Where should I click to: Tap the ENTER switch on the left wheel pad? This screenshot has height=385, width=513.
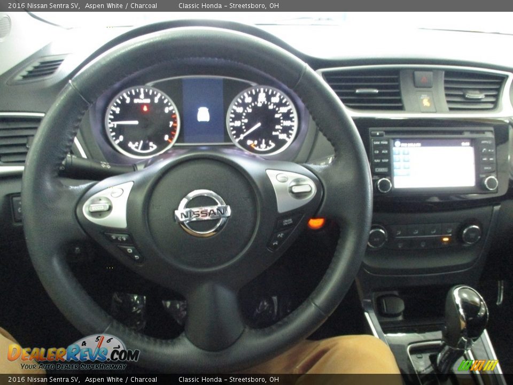99,207
